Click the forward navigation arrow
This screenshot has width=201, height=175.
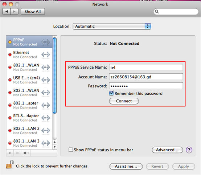tap(14, 12)
